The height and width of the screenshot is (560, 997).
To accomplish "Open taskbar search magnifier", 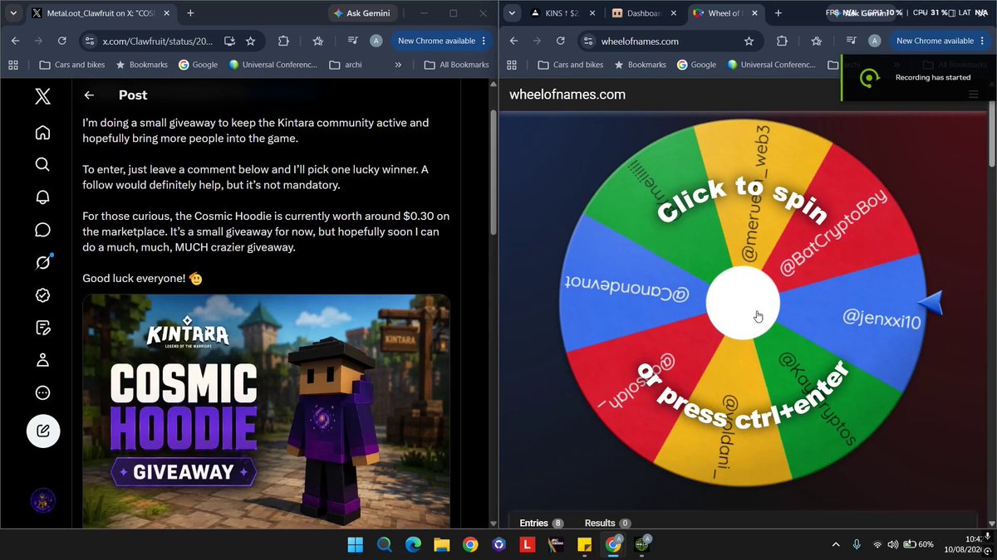I will [x=384, y=544].
